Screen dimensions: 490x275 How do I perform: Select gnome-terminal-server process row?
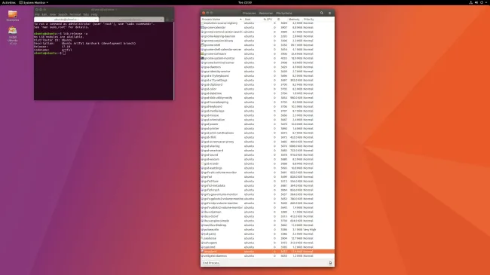tap(268, 63)
